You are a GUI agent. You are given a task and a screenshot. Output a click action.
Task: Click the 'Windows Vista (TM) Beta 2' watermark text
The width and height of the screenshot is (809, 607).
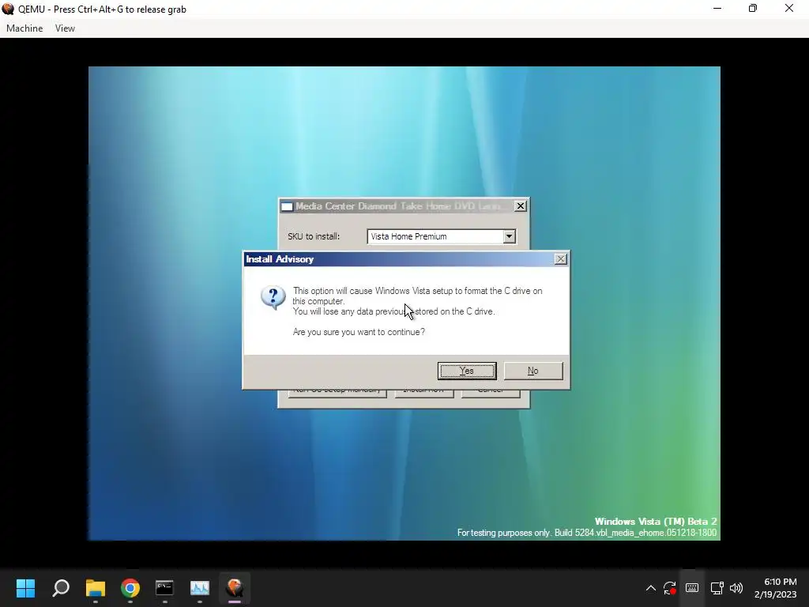pos(655,522)
